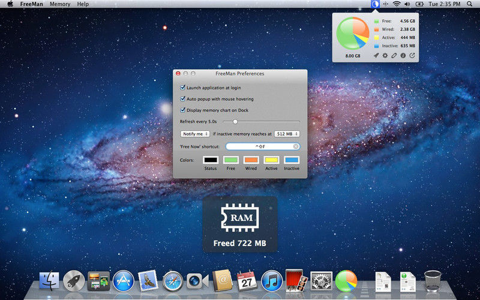Open the Apple menu
480x300 pixels.
pos(10,4)
